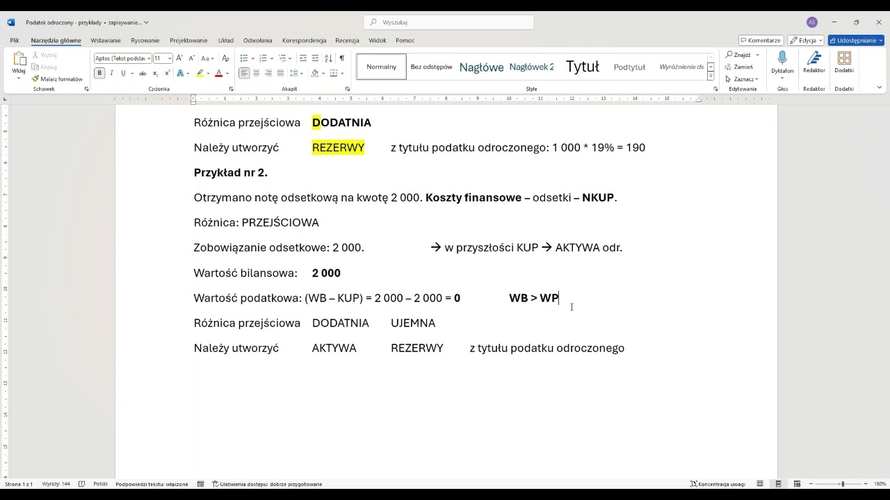Switch to the Widok tab
Image resolution: width=890 pixels, height=500 pixels.
pyautogui.click(x=378, y=40)
